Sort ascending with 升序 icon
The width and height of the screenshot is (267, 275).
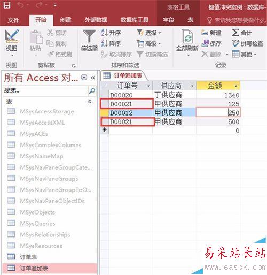[104, 33]
